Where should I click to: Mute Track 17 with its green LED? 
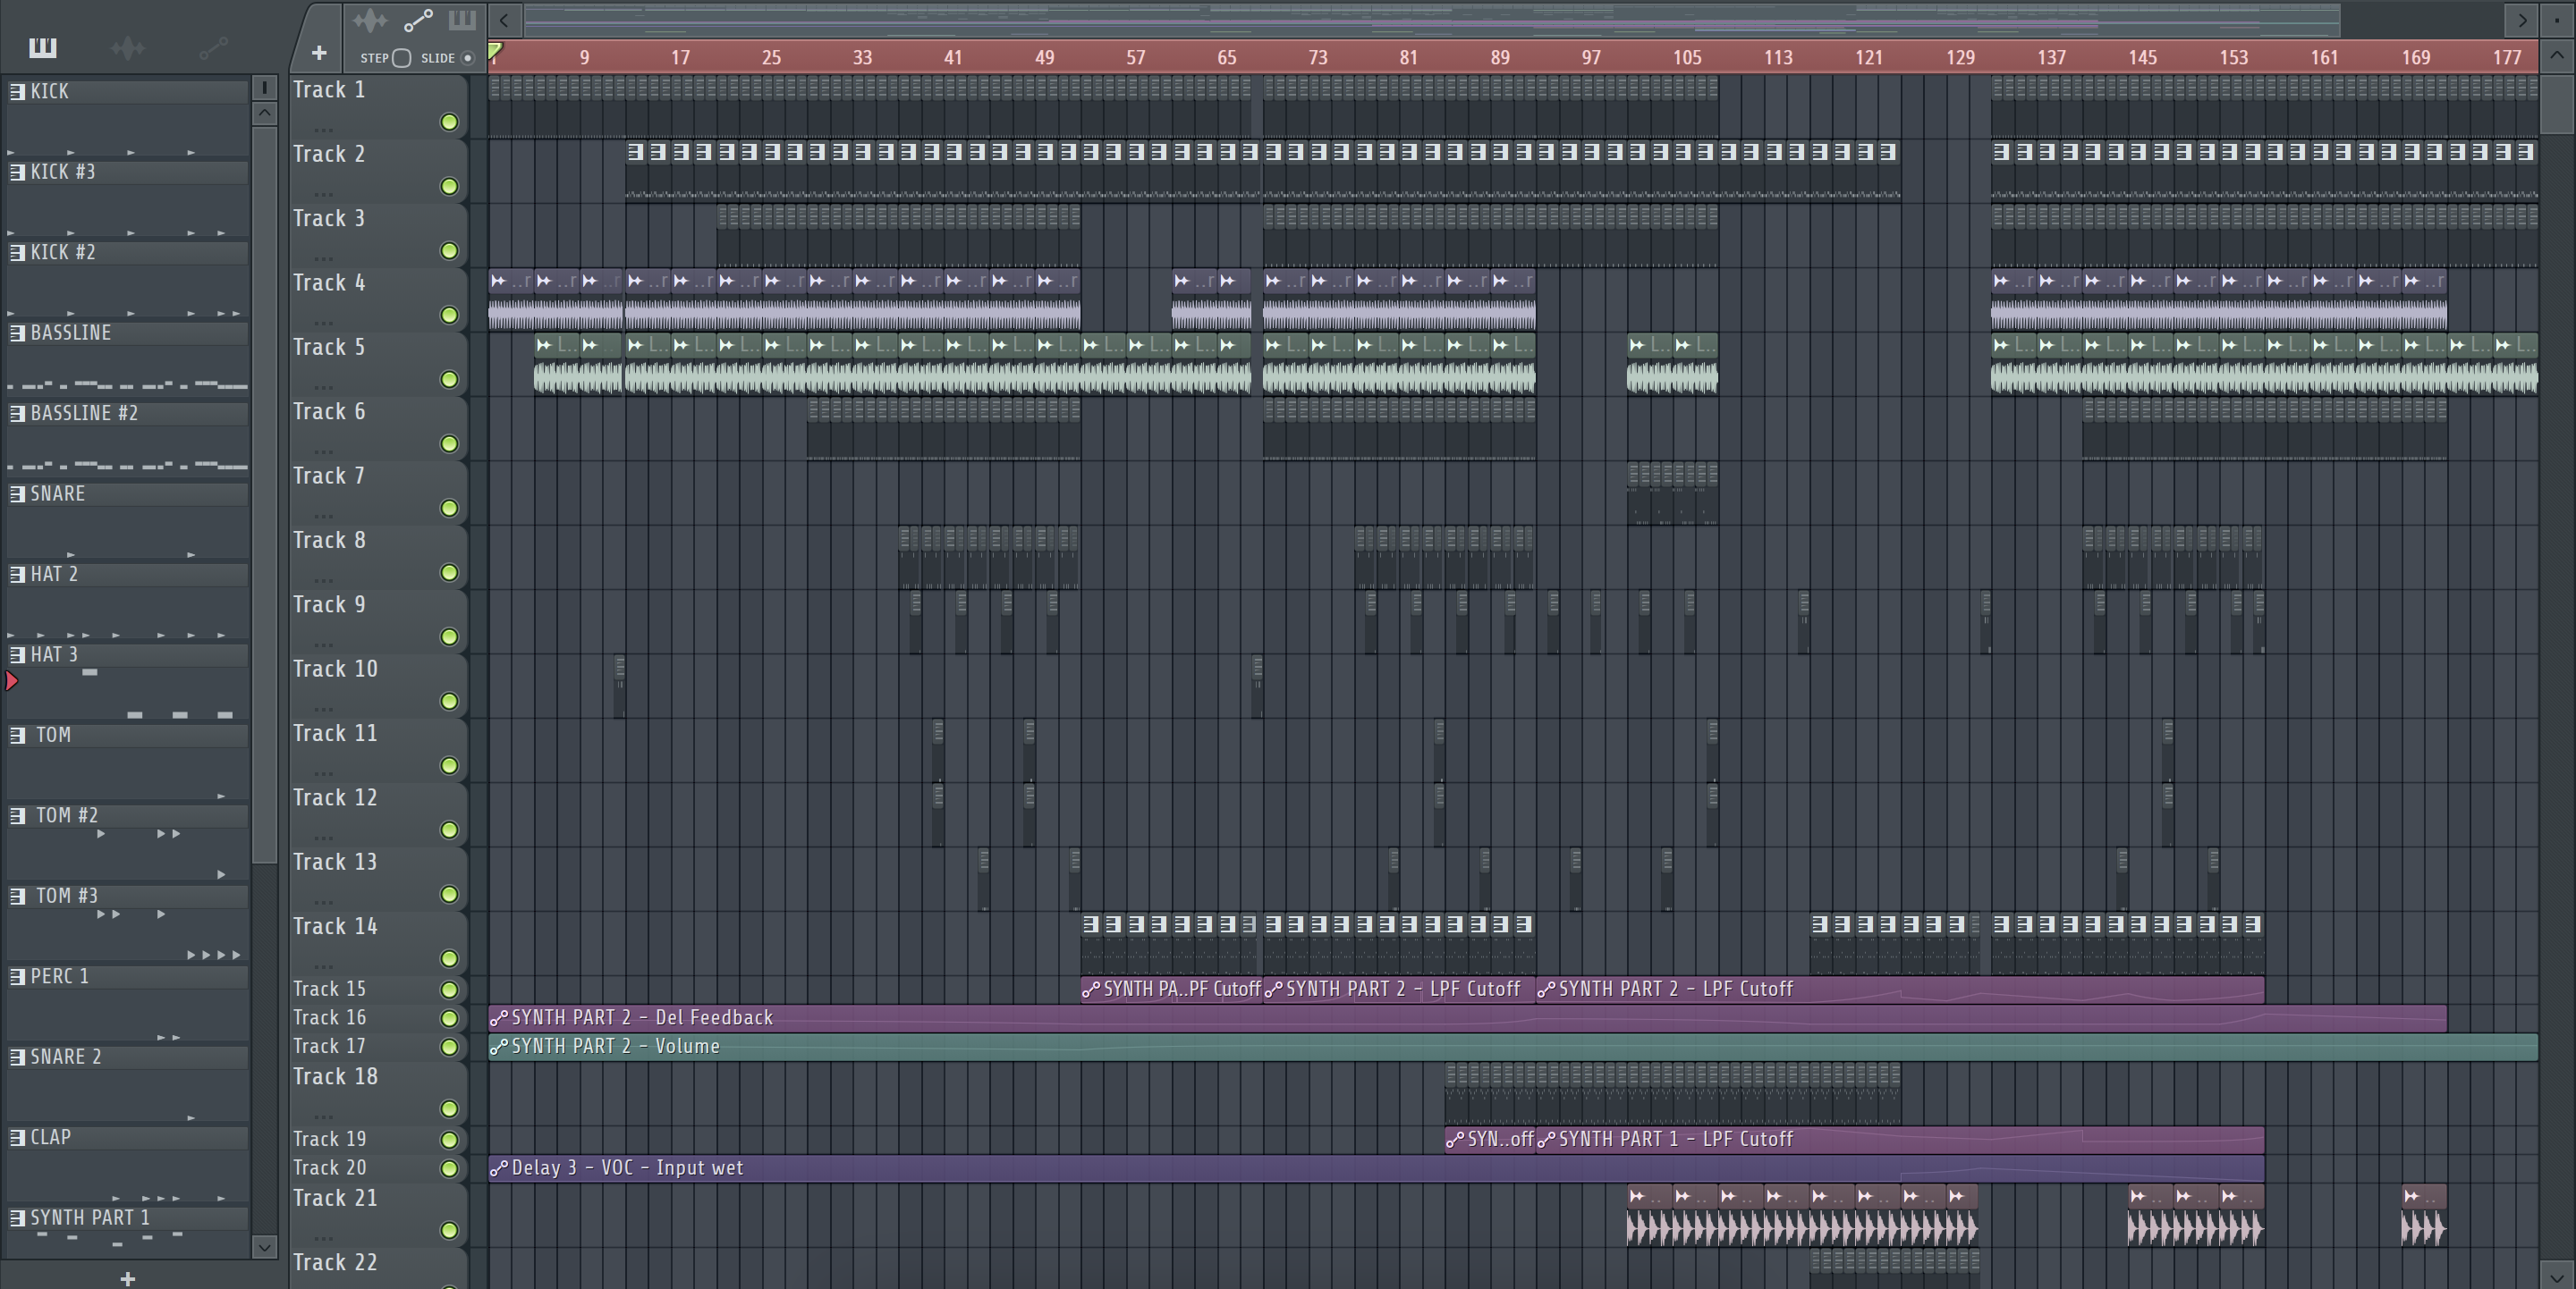[450, 1047]
